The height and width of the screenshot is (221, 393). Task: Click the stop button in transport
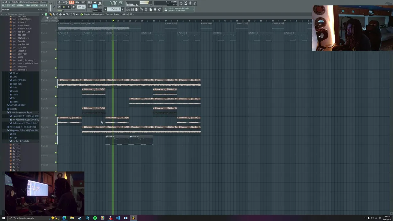(69, 7)
